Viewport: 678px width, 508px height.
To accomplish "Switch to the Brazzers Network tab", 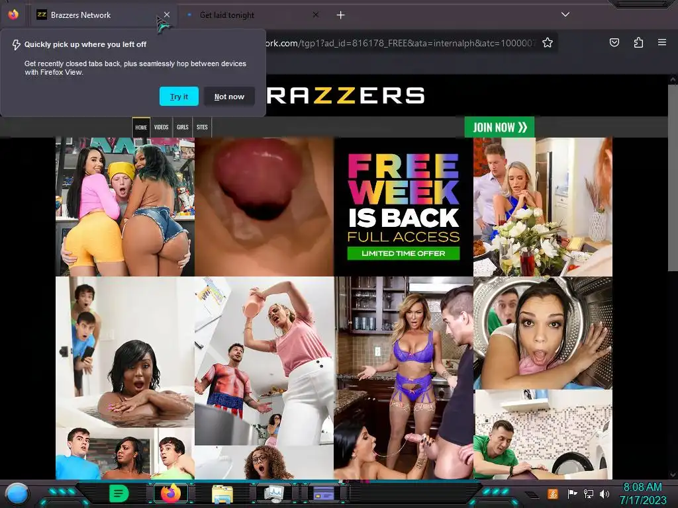I will 103,15.
